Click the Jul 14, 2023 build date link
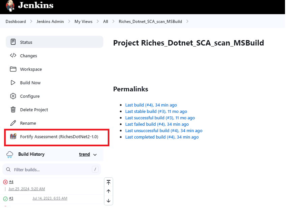 point(50,198)
